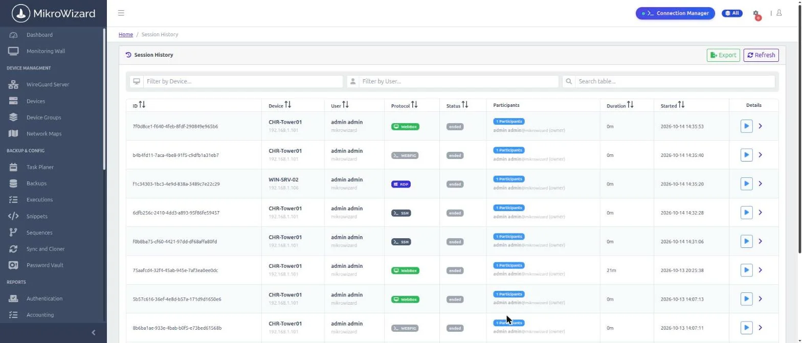Click the sidebar scrollbar
Viewport: 802px width, 343px height.
(104, 100)
